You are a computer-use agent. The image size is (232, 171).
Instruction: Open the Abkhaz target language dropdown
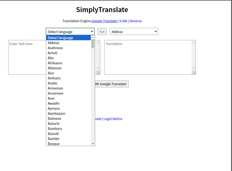pyautogui.click(x=134, y=32)
